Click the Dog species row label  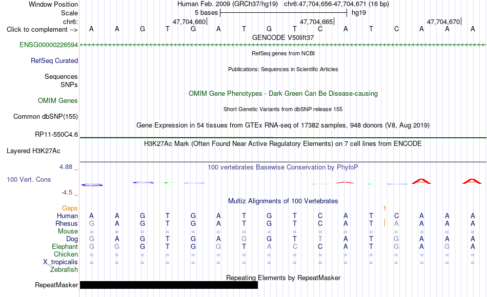(72, 239)
